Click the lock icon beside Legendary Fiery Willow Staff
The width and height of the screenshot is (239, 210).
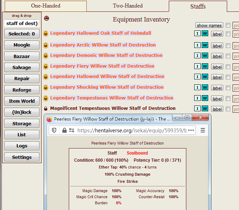pos(46,66)
